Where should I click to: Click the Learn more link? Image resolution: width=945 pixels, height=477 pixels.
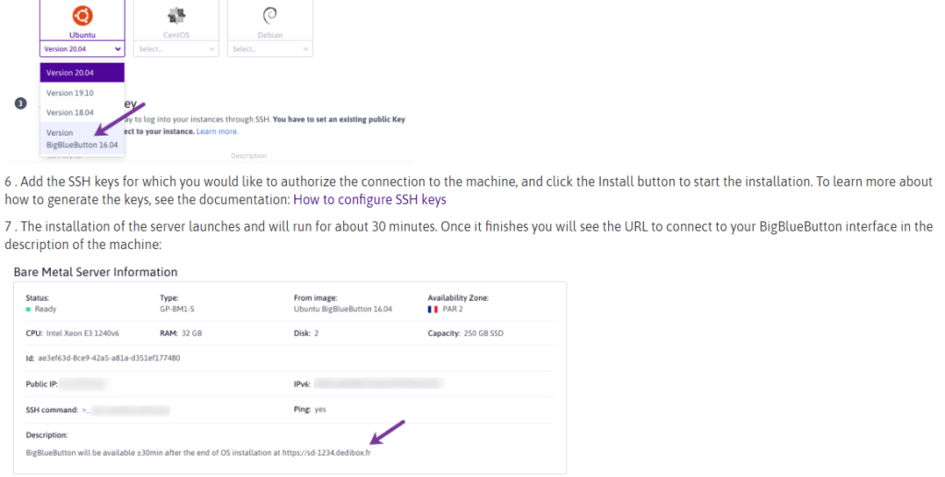[217, 132]
